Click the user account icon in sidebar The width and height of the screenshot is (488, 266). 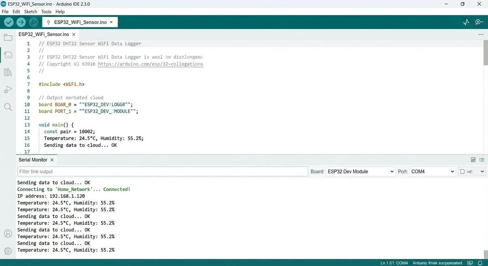[x=8, y=233]
